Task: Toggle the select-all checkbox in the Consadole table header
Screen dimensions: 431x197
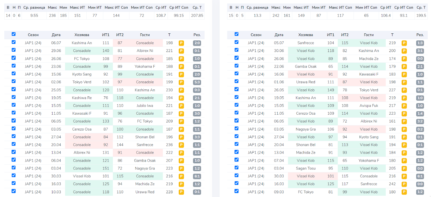Action: click(x=14, y=34)
